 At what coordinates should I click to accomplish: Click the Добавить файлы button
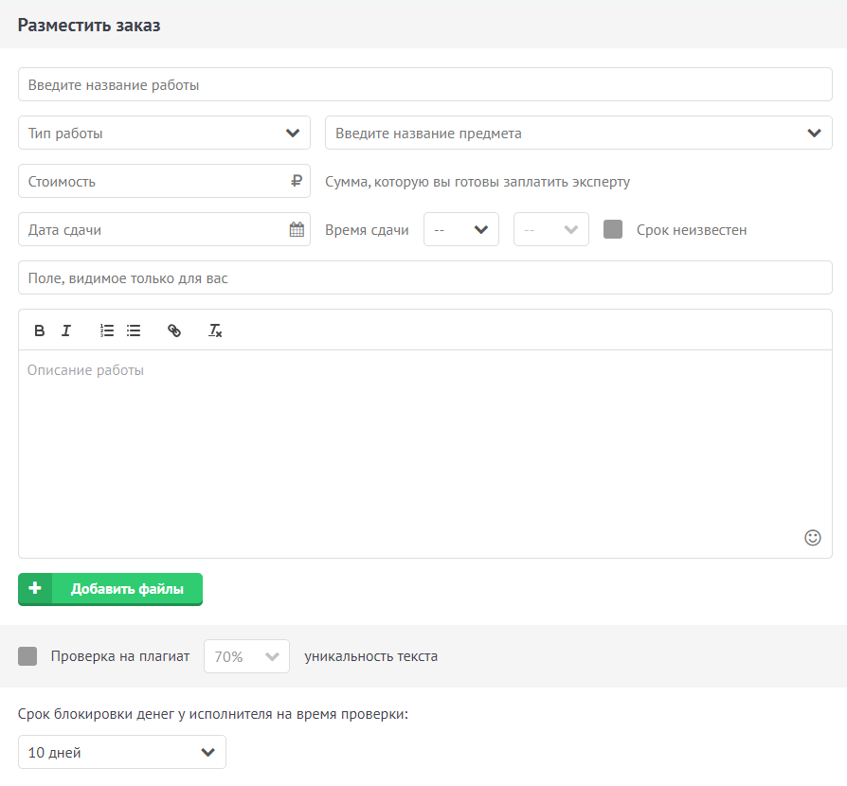click(x=110, y=589)
